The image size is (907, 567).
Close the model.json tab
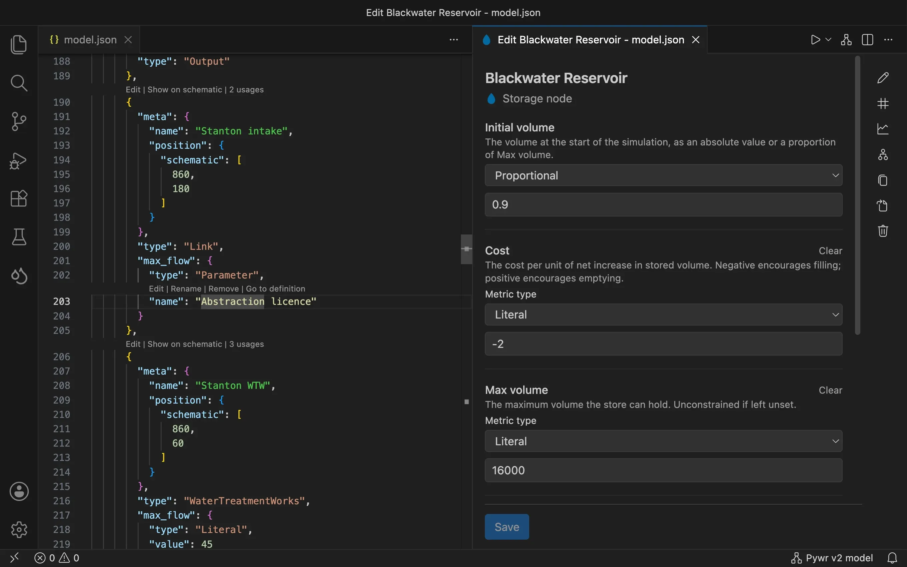(x=128, y=40)
